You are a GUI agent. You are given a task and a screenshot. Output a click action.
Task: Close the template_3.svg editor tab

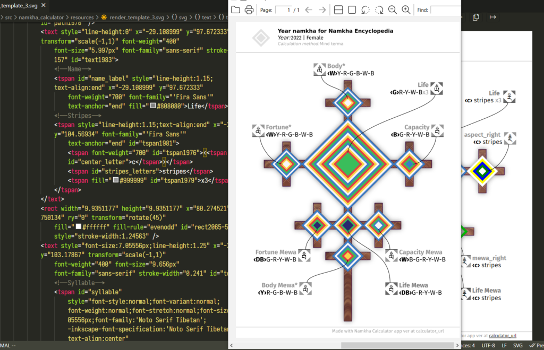[x=44, y=5]
